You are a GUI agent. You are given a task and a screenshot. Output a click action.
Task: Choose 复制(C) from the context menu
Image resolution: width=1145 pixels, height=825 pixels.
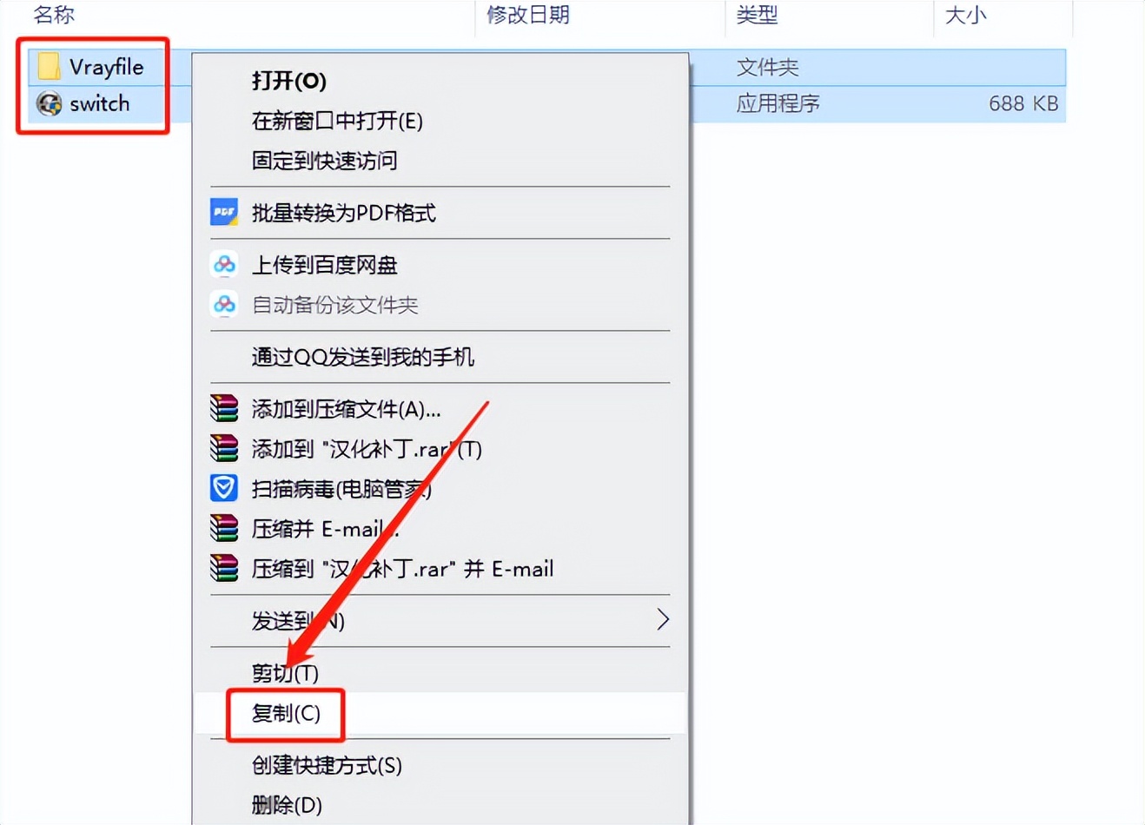(x=286, y=714)
